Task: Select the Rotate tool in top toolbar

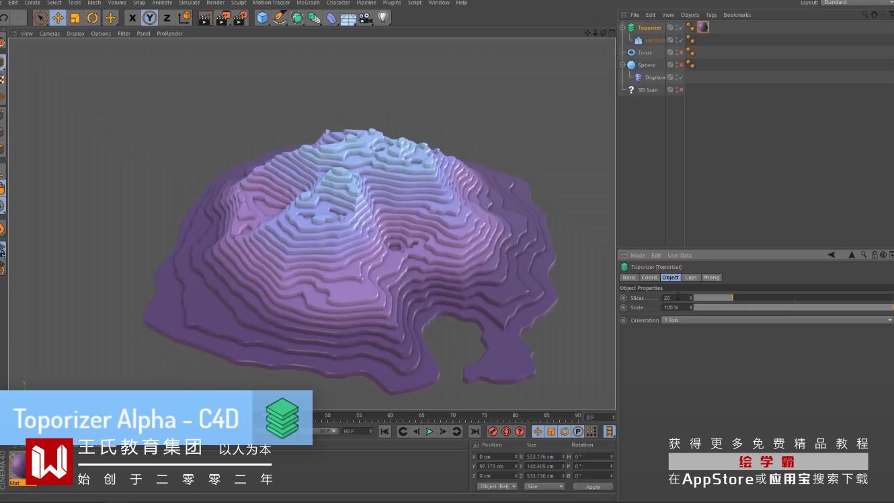Action: (93, 18)
